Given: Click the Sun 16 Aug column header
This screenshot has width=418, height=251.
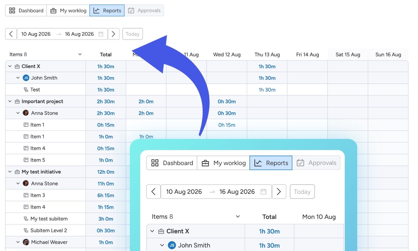Looking at the screenshot, I should coord(388,55).
